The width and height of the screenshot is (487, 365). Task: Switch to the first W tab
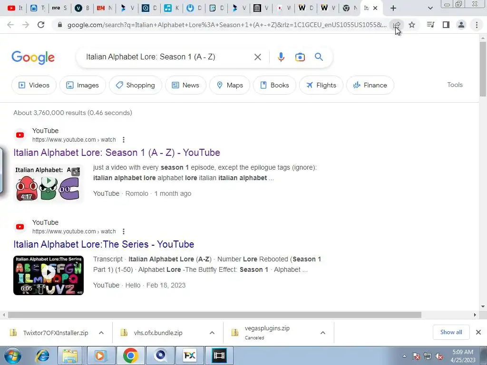306,8
